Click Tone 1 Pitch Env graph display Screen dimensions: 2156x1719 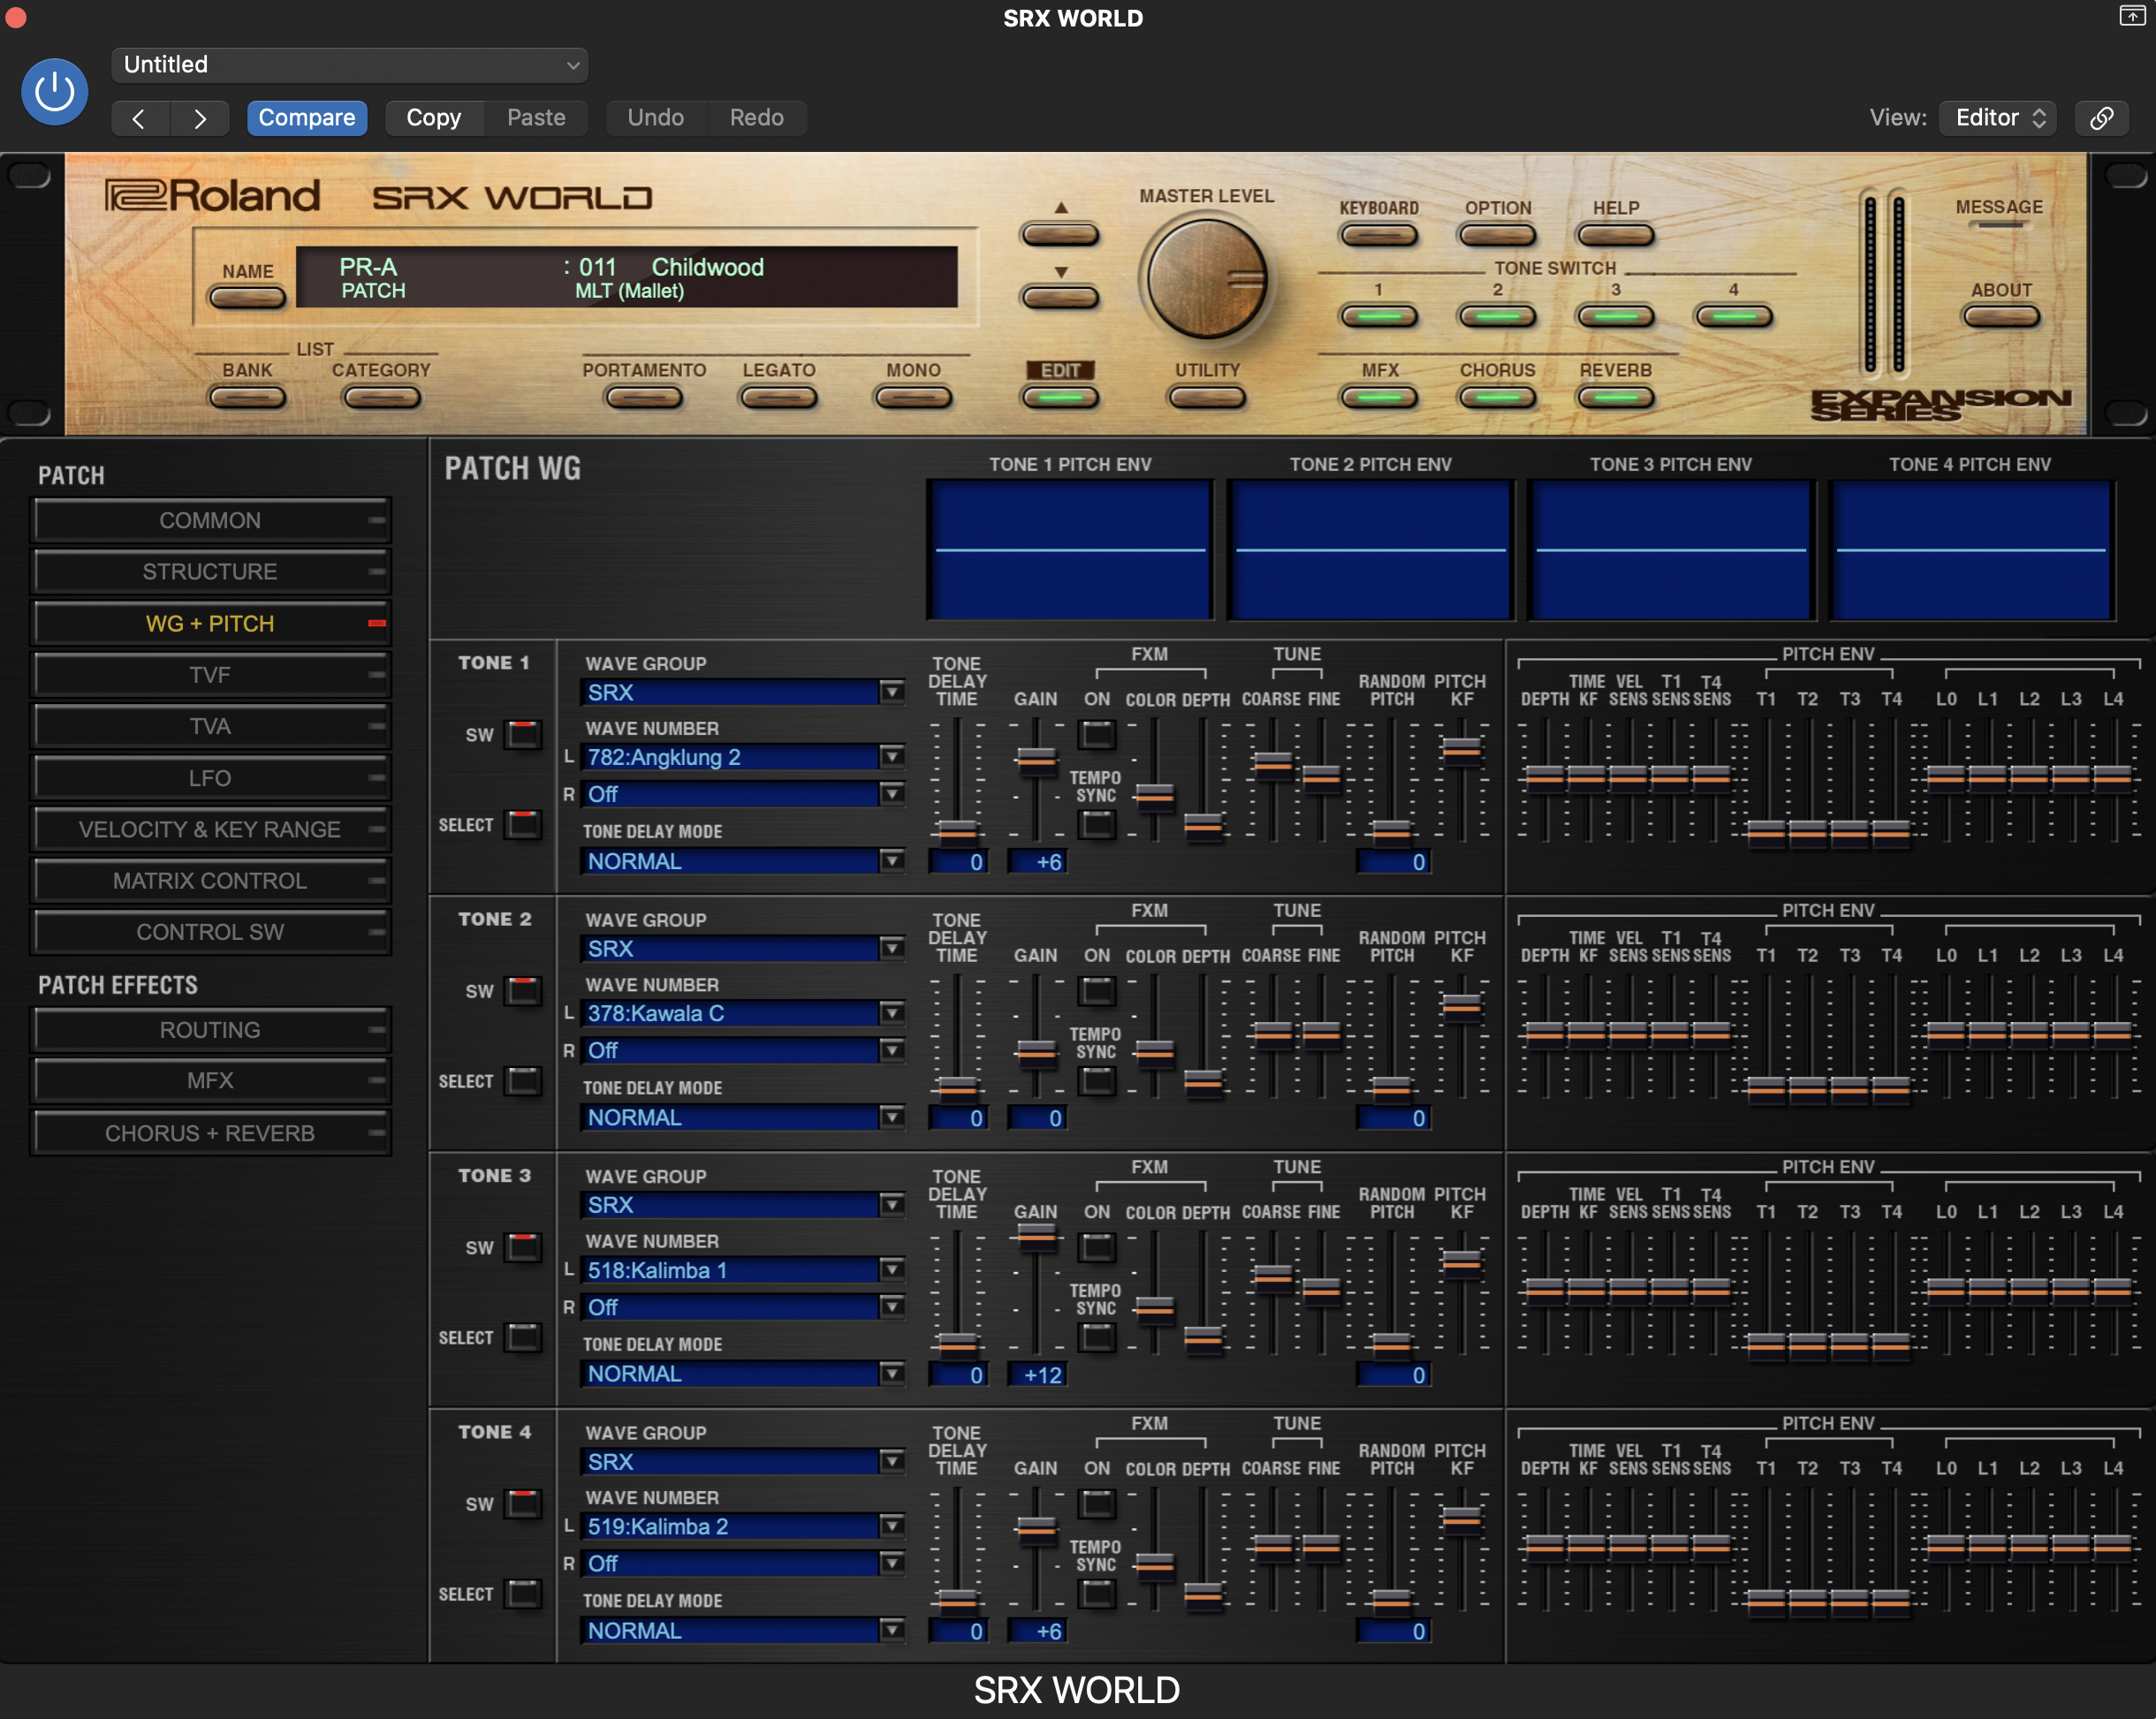[1070, 549]
